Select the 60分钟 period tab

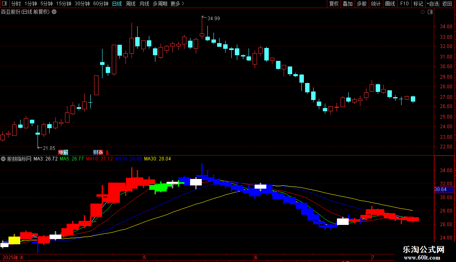pyautogui.click(x=101, y=4)
